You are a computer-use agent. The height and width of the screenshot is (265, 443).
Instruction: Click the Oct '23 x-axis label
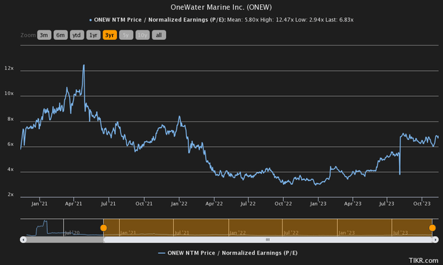[x=422, y=204]
